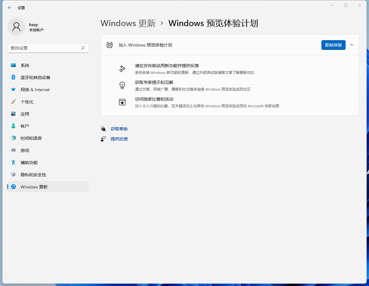Open the 获取帮助 link
This screenshot has height=286, width=369.
(119, 129)
